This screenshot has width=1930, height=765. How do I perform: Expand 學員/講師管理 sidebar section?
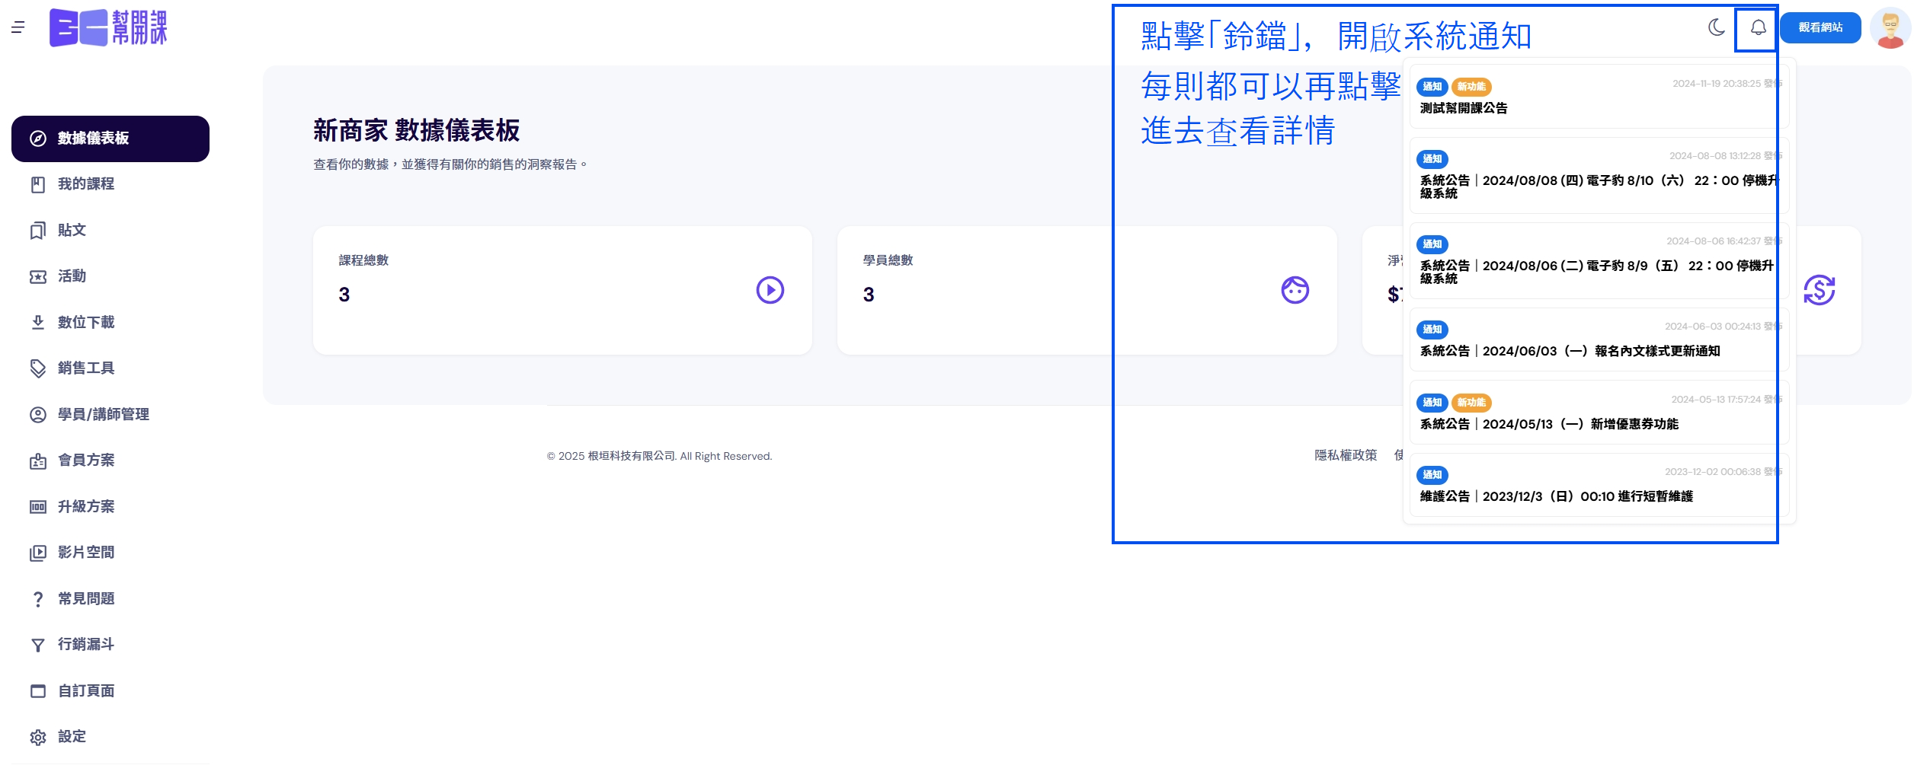(103, 415)
